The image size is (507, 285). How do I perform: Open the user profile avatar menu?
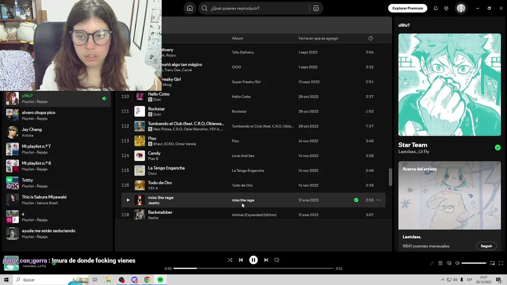point(461,8)
